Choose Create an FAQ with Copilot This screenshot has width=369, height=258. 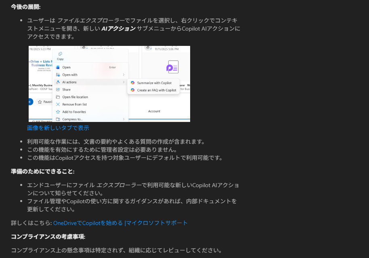[156, 90]
